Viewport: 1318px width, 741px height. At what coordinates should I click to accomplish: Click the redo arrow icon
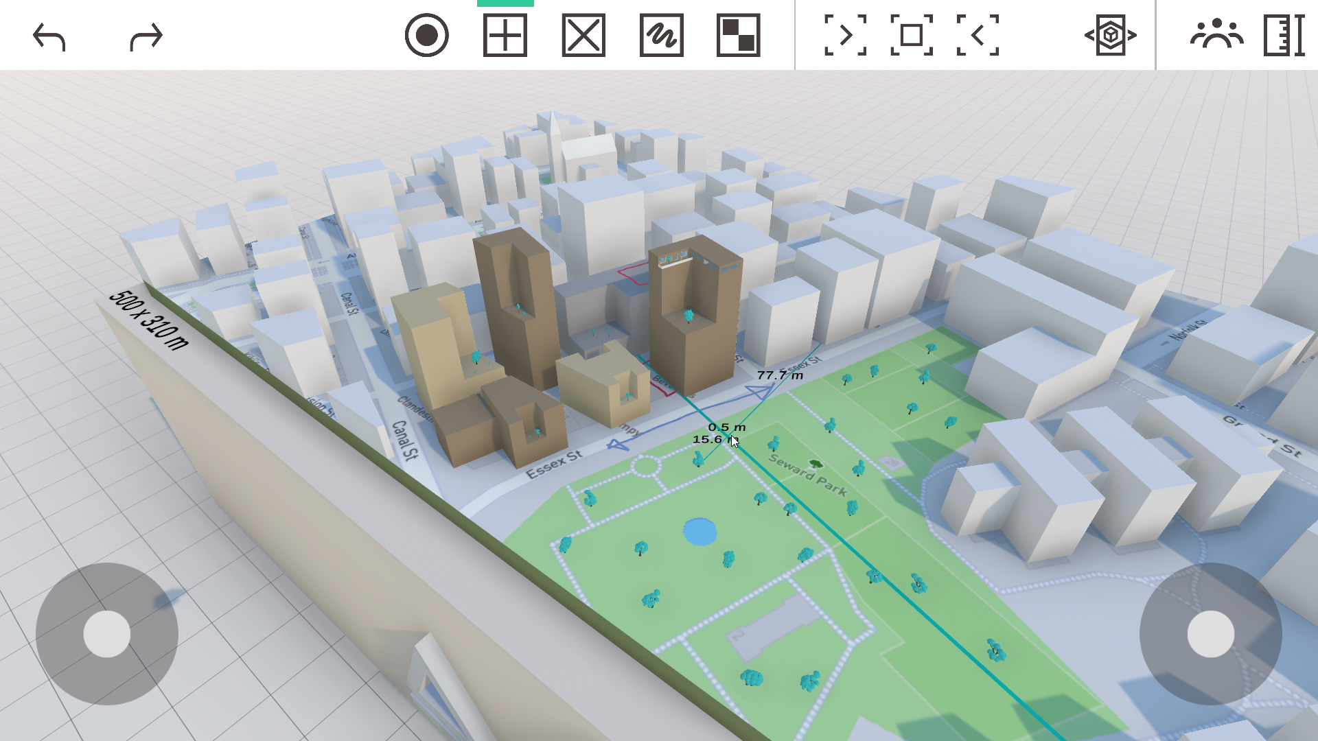click(x=146, y=36)
